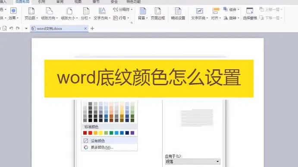298x167 pixels.
Task: Click the undo arrow icon
Action: [x=11, y=28]
